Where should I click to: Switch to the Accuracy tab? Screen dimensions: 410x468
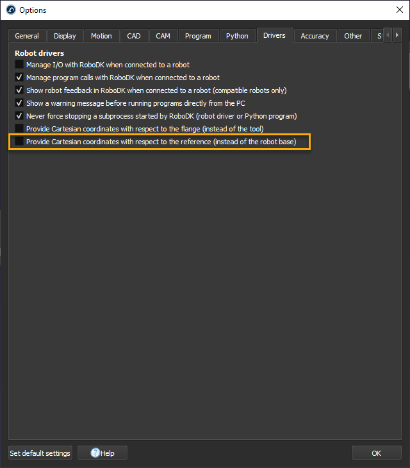point(315,36)
